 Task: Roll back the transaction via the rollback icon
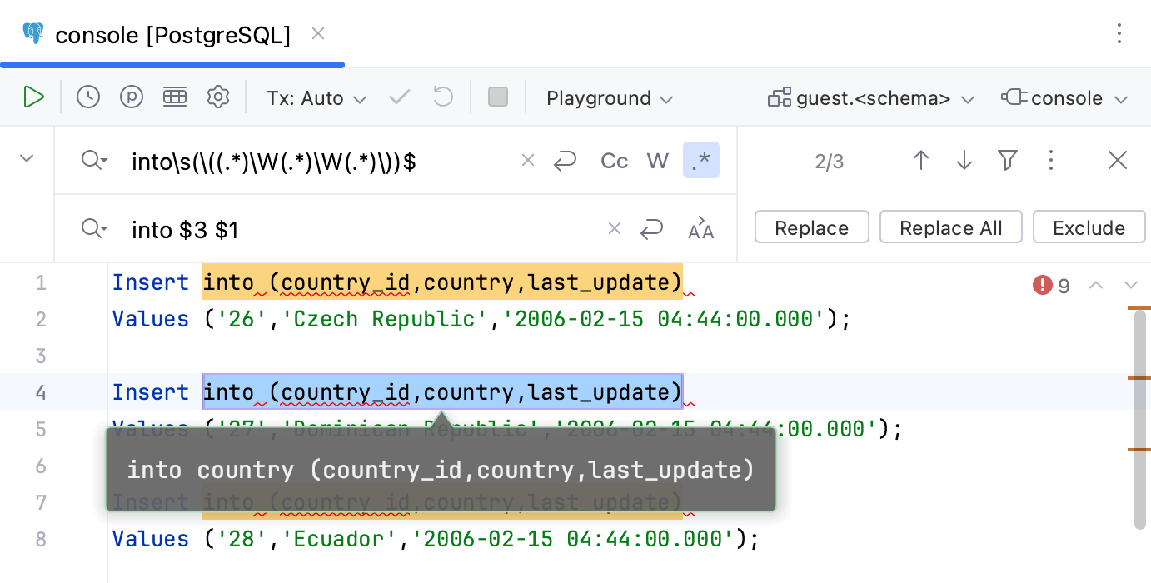coord(442,97)
